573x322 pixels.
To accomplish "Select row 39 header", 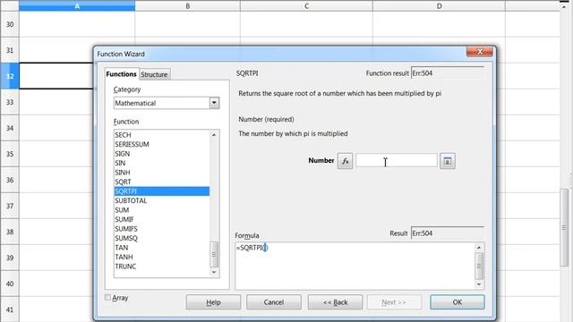I will click(x=10, y=258).
